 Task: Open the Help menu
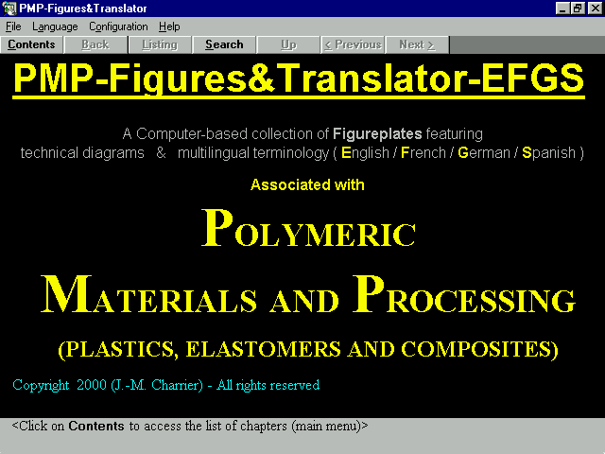tap(169, 26)
